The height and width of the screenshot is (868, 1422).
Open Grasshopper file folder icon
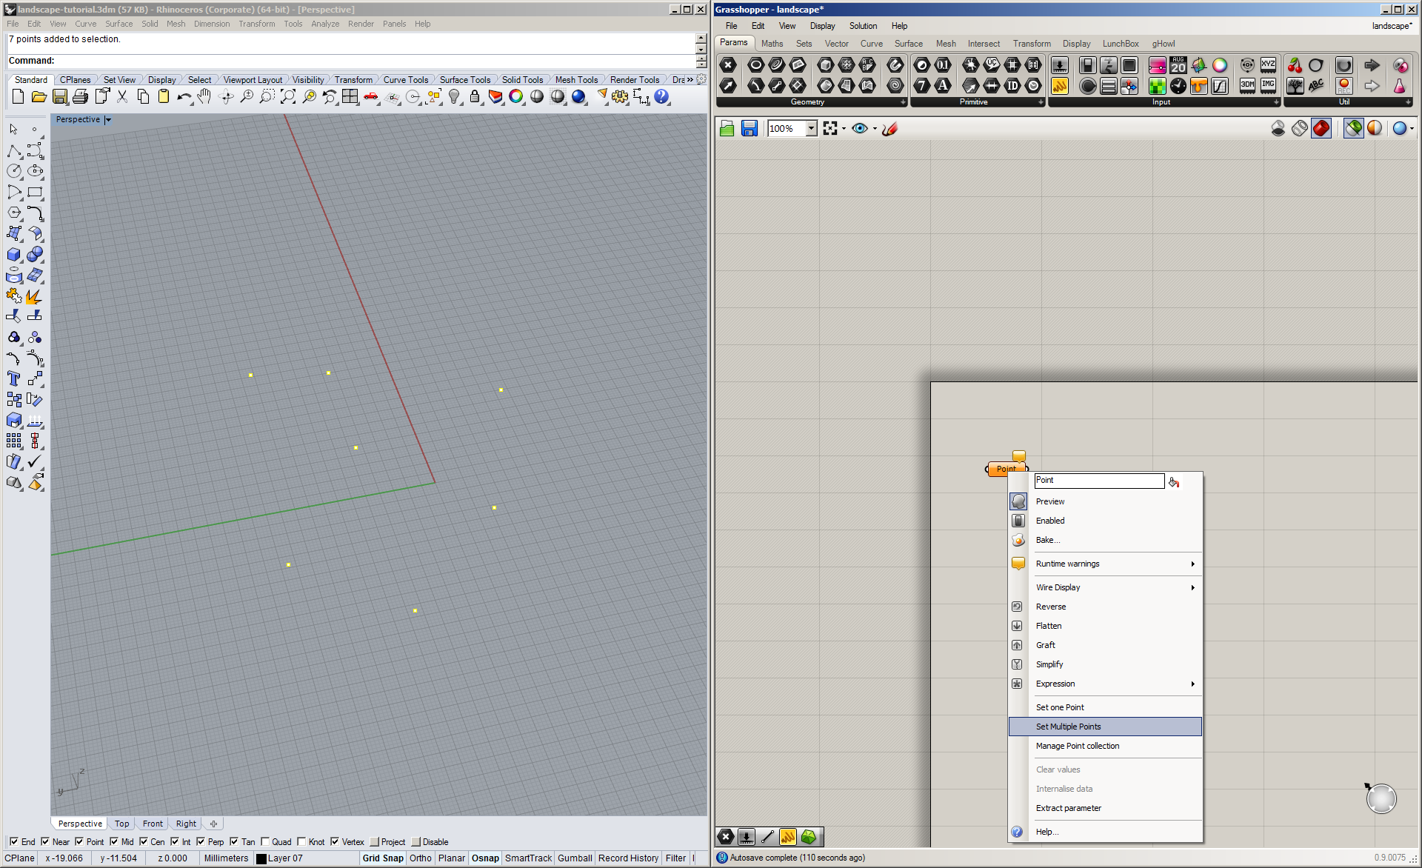pos(727,129)
